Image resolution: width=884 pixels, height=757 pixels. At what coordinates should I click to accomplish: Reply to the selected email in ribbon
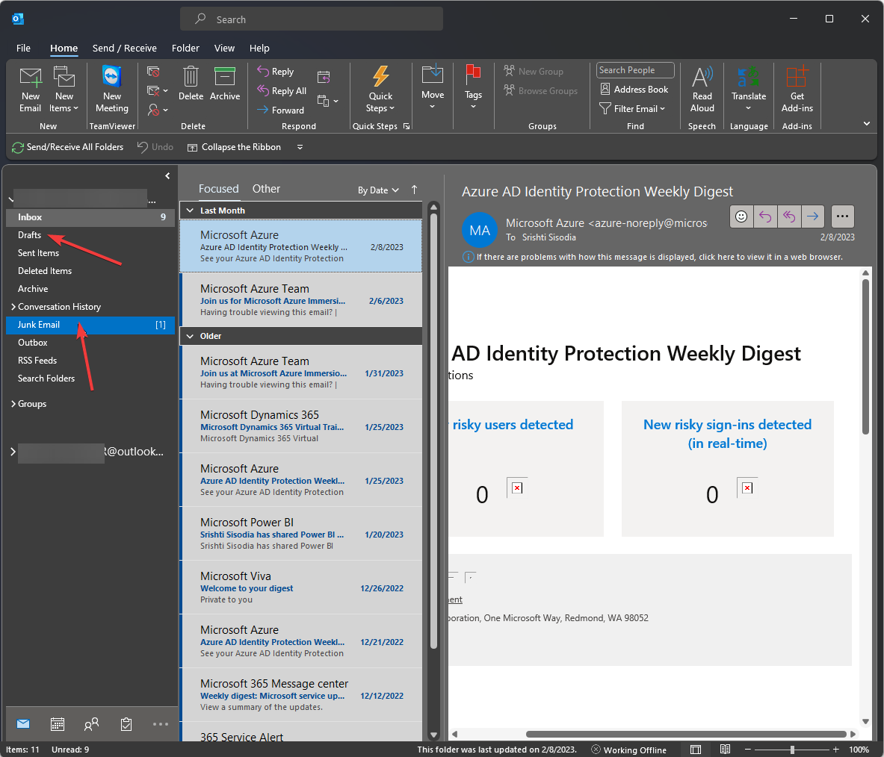[276, 72]
